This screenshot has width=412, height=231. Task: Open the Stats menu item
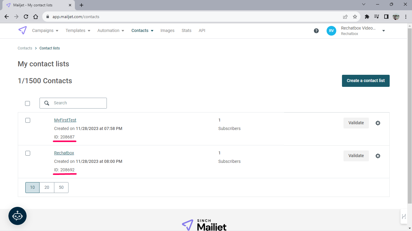(x=187, y=30)
